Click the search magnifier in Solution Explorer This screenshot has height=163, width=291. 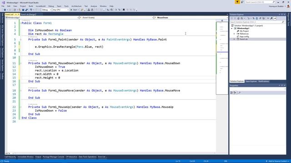click(283, 22)
